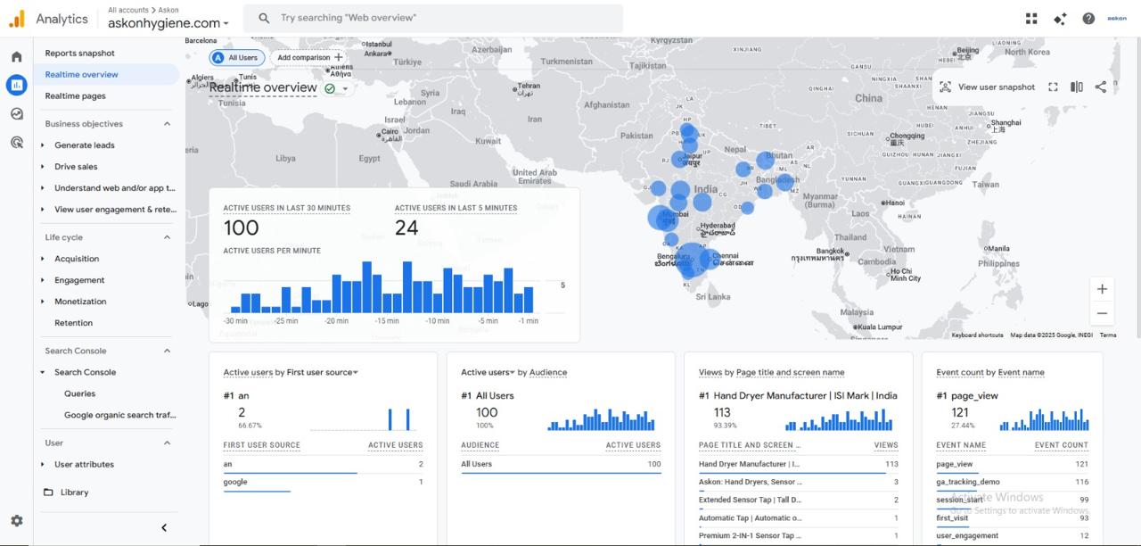This screenshot has width=1141, height=546.
Task: Open the Active users metric dropdown in Audience card
Action: coord(488,372)
